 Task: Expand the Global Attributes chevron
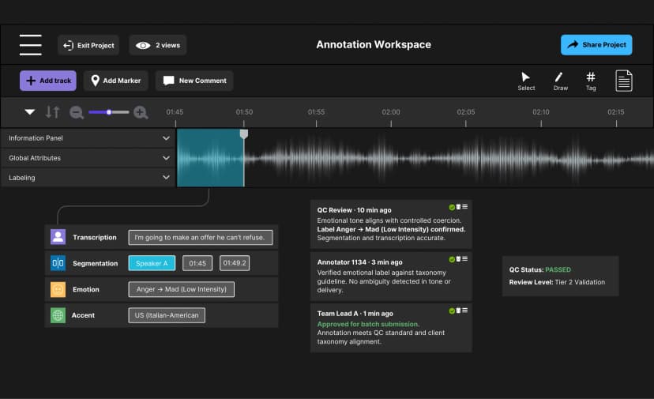click(166, 158)
